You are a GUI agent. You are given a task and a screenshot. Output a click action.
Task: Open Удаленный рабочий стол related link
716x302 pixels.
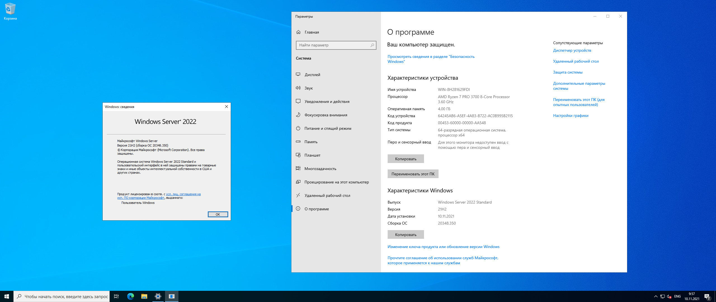coord(576,61)
